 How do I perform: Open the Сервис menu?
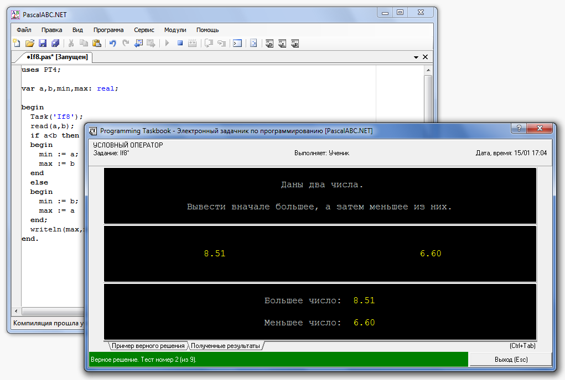144,30
